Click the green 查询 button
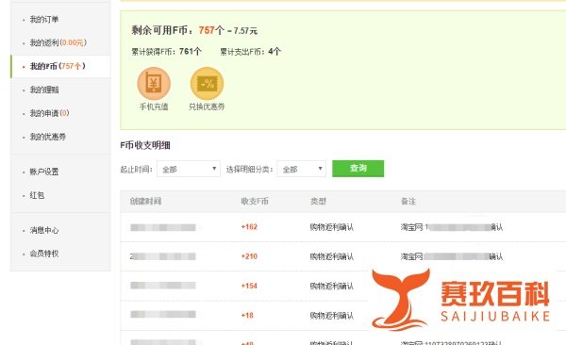The width and height of the screenshot is (566, 345). [358, 169]
